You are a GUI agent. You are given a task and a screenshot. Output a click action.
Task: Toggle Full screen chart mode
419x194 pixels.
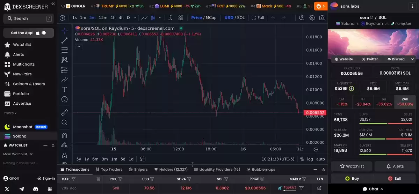click(258, 17)
